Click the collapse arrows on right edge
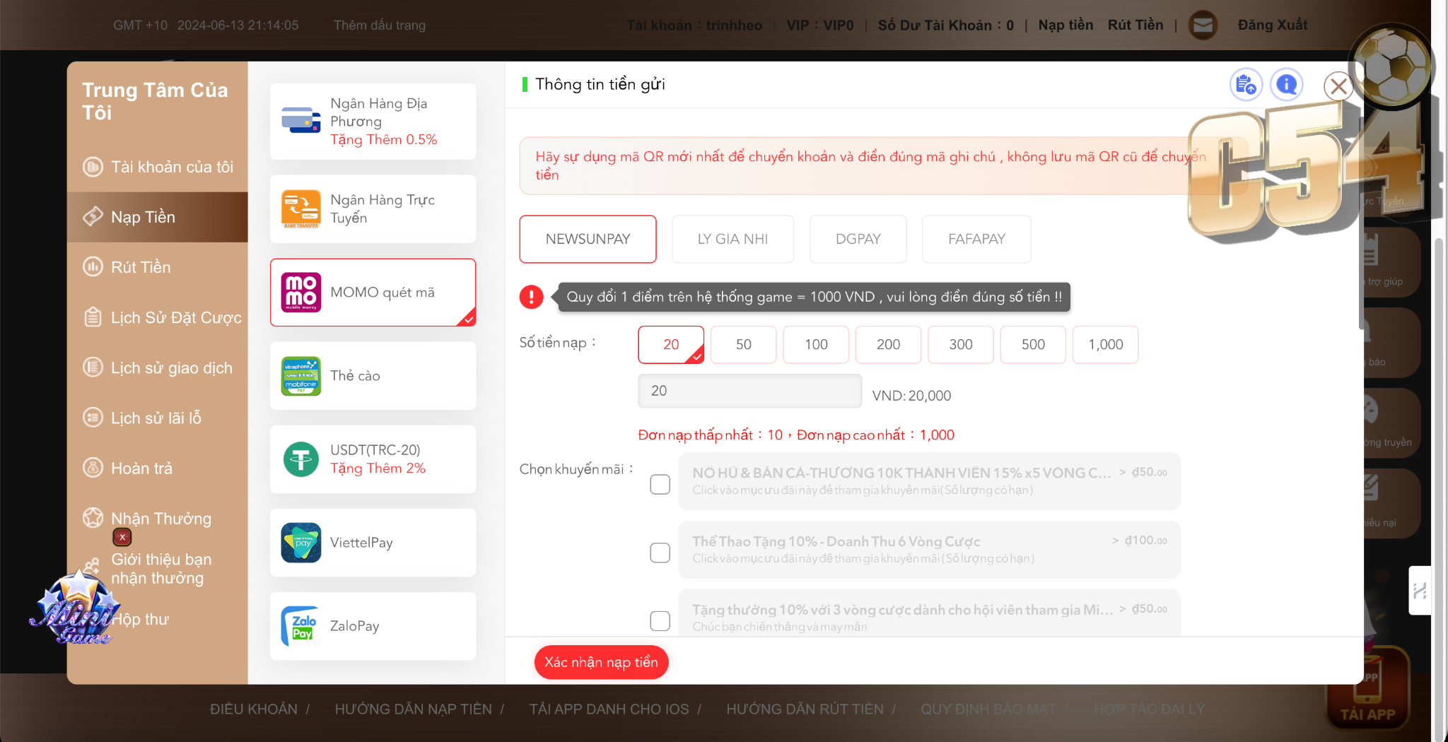 coord(1420,590)
